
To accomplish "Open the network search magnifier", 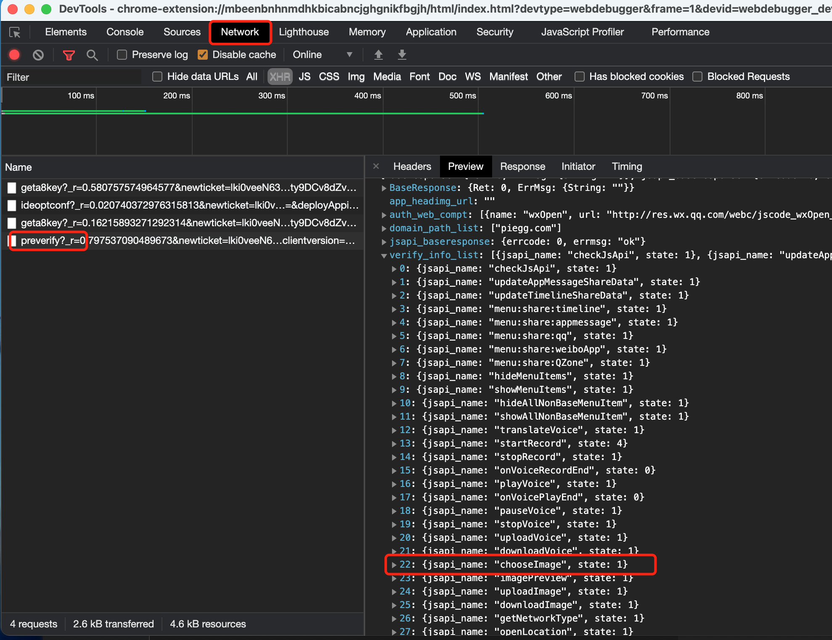I will pyautogui.click(x=92, y=55).
